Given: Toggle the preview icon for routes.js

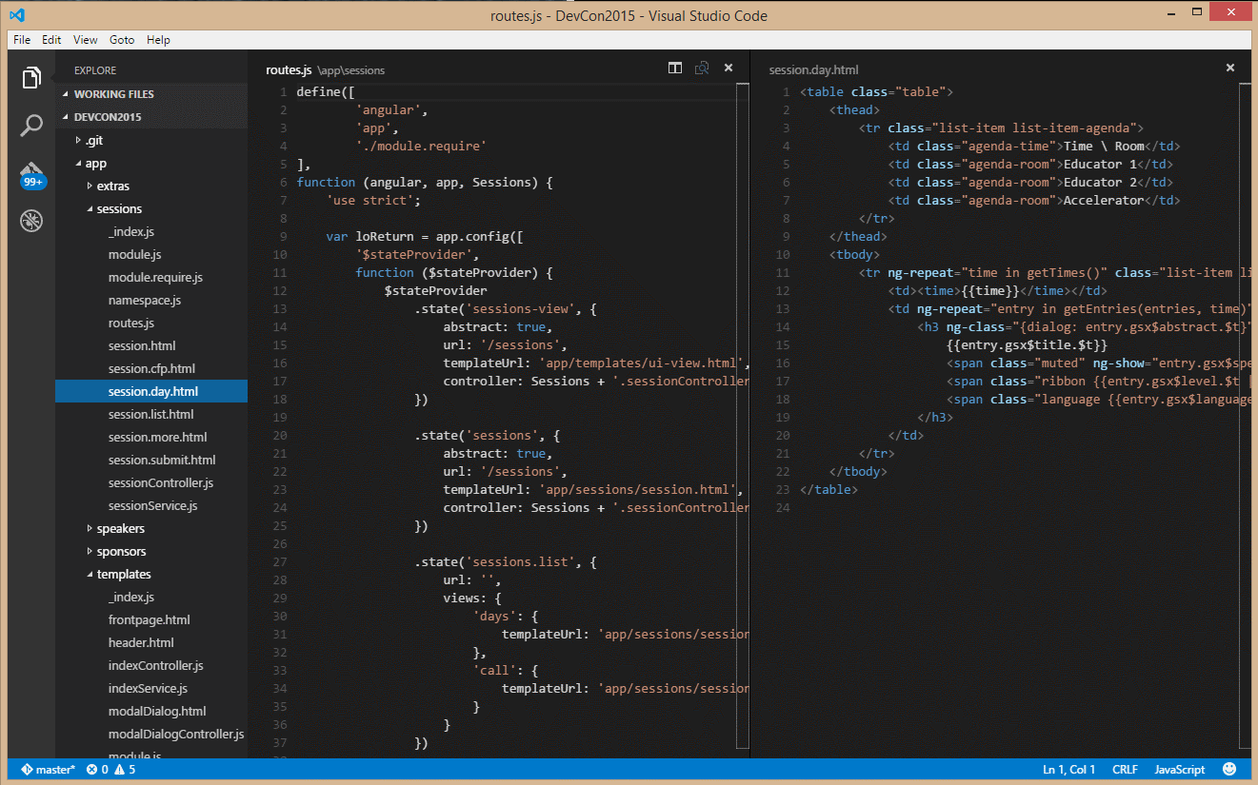Looking at the screenshot, I should coord(702,68).
